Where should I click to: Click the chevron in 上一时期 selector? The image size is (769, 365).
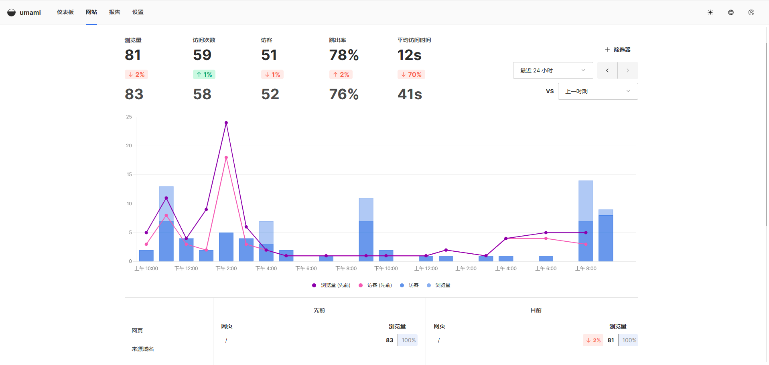[628, 91]
